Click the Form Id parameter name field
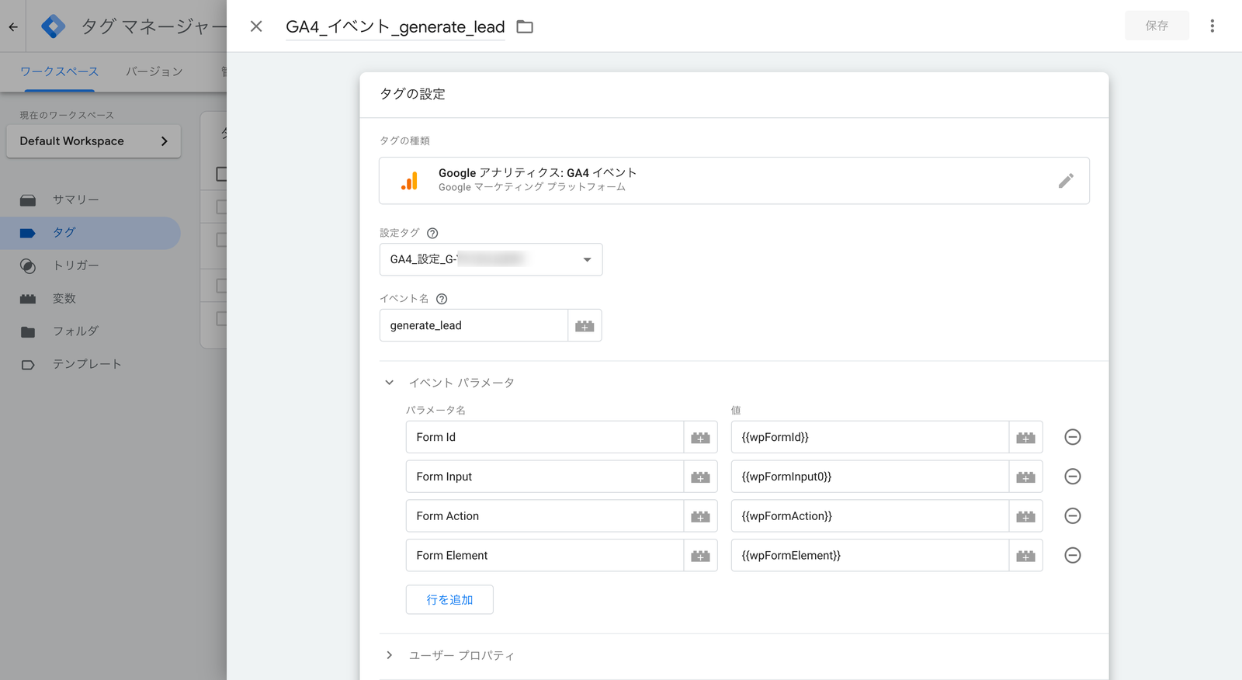1242x680 pixels. point(544,437)
